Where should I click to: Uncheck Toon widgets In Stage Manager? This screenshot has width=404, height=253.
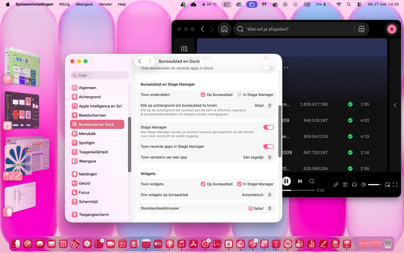239,184
